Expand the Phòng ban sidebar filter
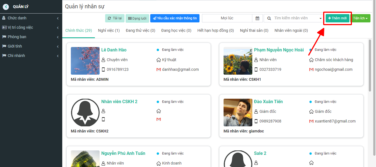Screen dimensions: 376x167 [x=31, y=37]
